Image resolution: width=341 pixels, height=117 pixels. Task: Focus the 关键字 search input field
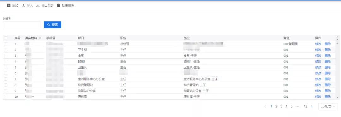pyautogui.click(x=21, y=25)
